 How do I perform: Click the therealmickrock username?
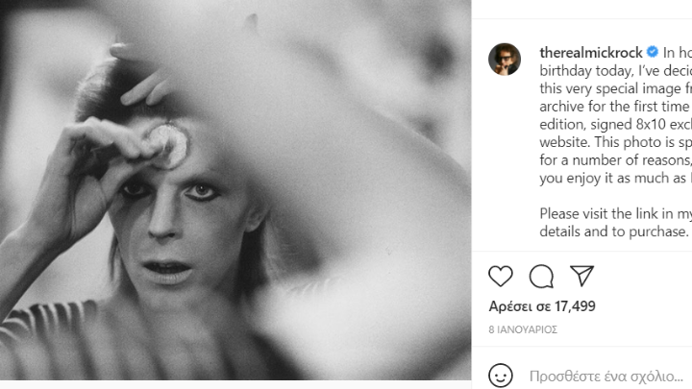[590, 52]
